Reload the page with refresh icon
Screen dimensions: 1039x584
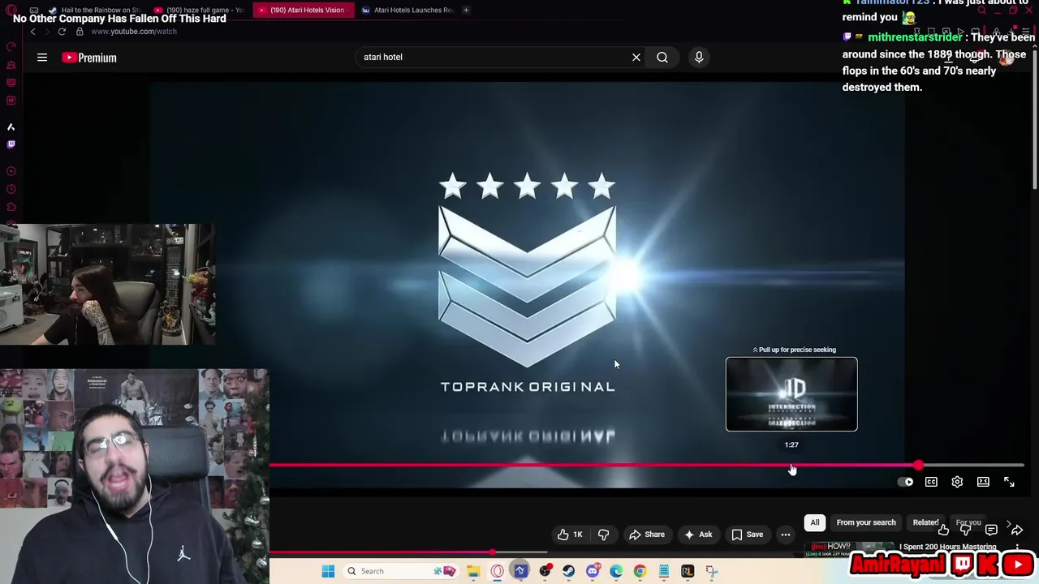(x=62, y=32)
